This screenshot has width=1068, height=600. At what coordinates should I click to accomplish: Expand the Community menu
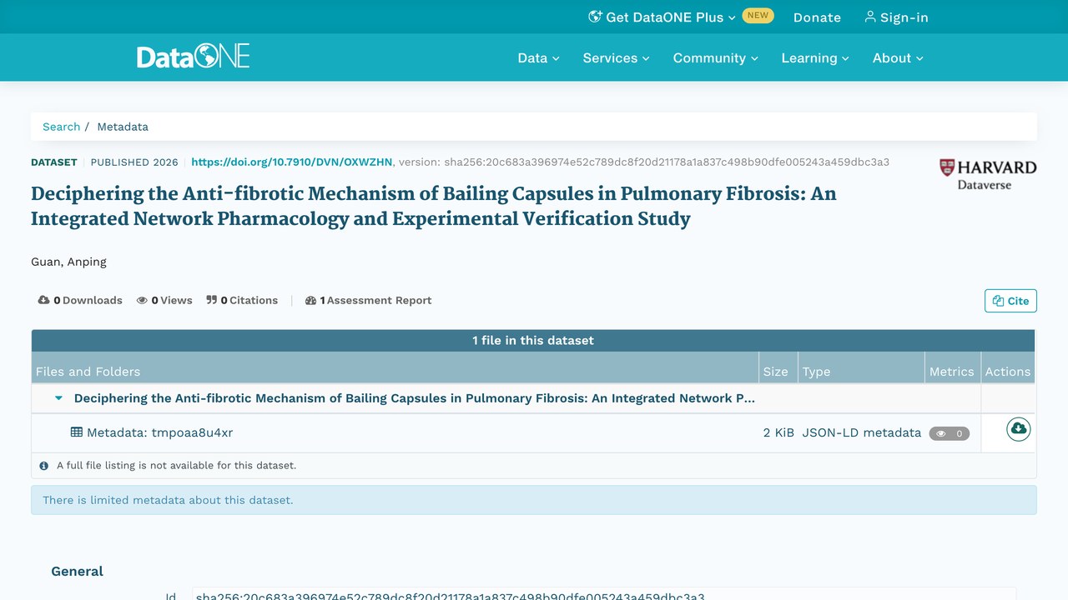pyautogui.click(x=715, y=57)
